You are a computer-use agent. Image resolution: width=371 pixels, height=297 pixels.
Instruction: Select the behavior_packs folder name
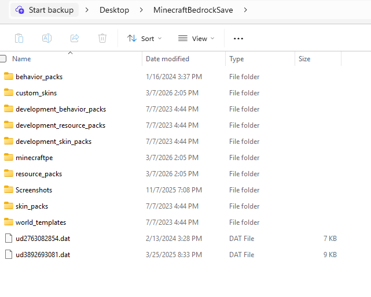pyautogui.click(x=39, y=77)
